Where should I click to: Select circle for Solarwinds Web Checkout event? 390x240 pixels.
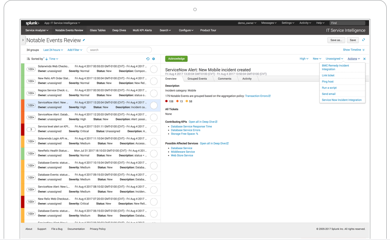coord(154,69)
